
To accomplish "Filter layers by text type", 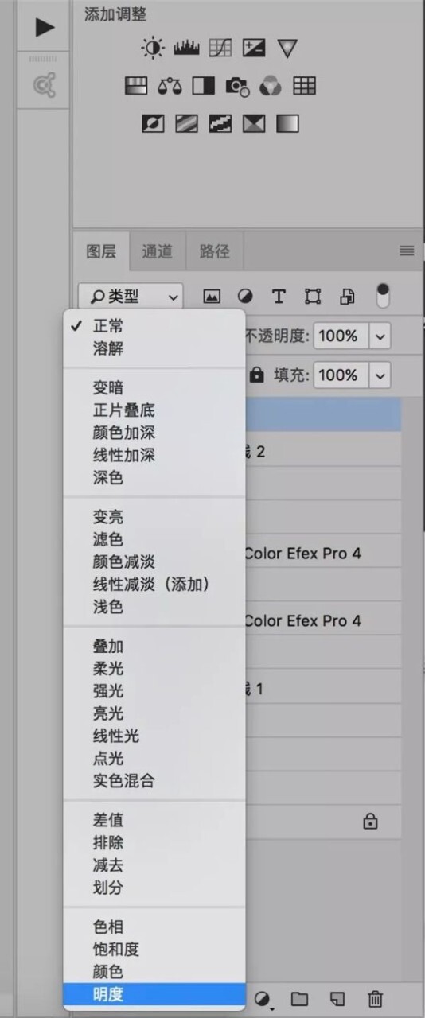I will pos(279,297).
